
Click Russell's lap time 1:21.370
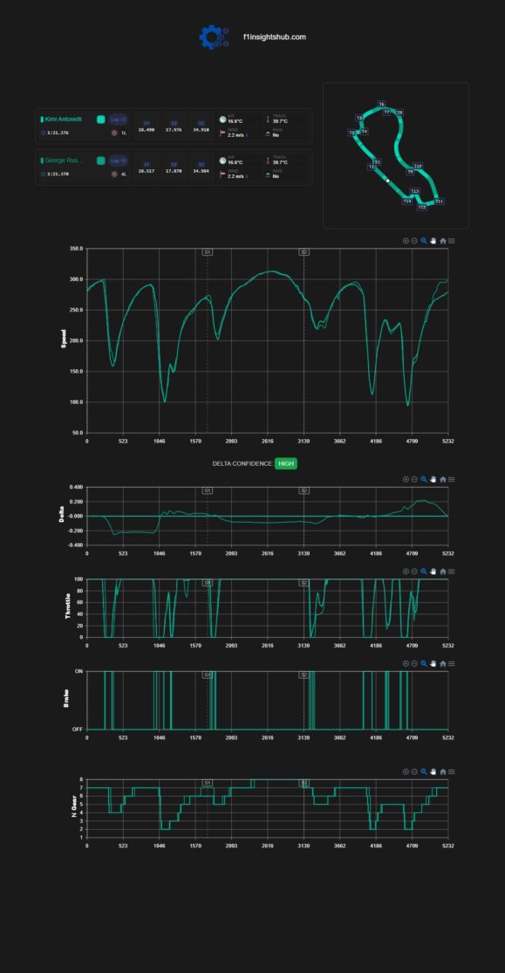tap(58, 175)
